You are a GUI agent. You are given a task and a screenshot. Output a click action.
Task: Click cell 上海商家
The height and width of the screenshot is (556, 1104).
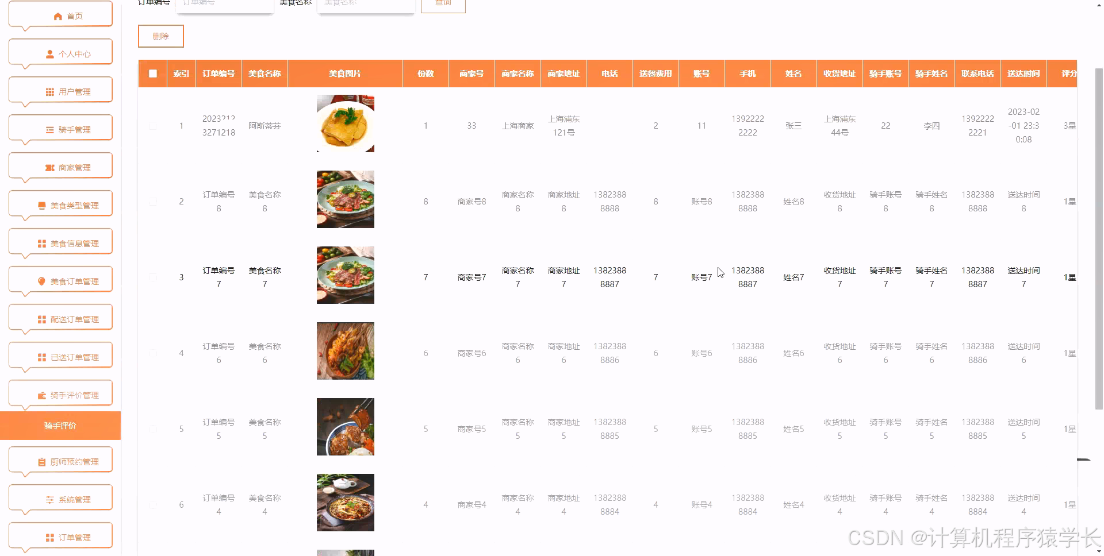[517, 126]
